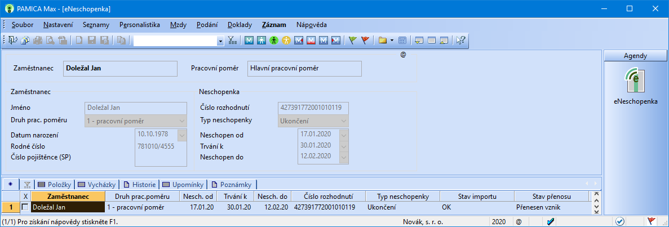Click the 'Přenesen vznik' table cell

pos(552,207)
